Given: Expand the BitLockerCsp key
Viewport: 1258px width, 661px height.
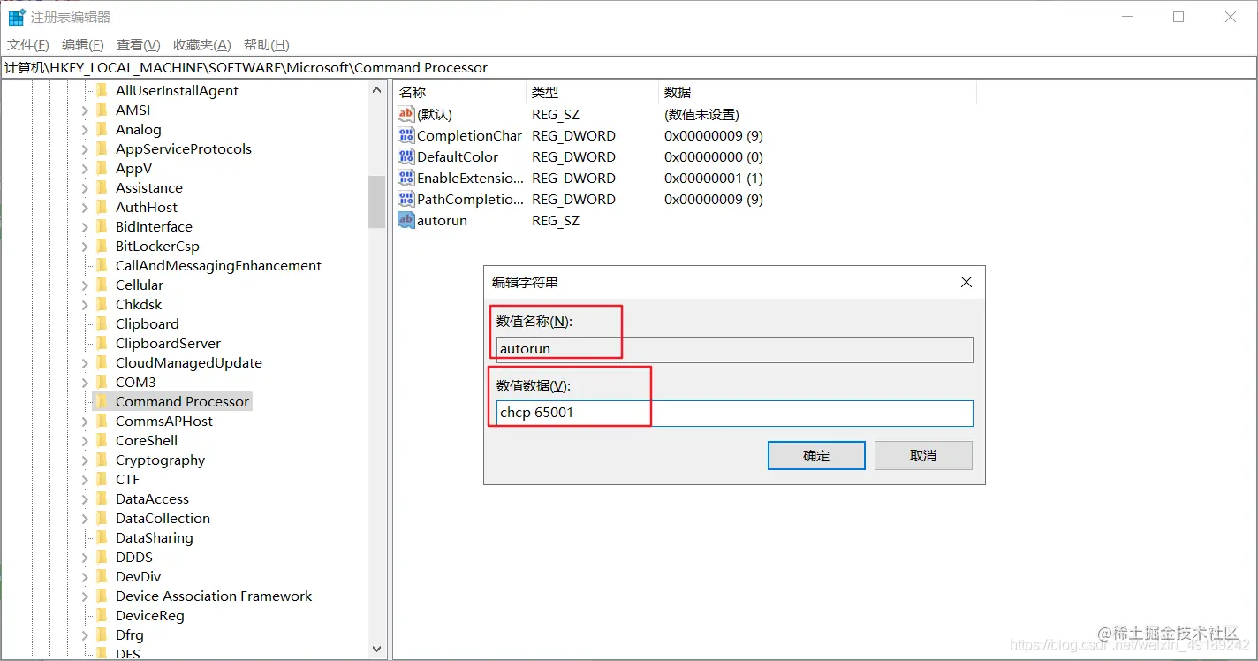Looking at the screenshot, I should point(86,246).
